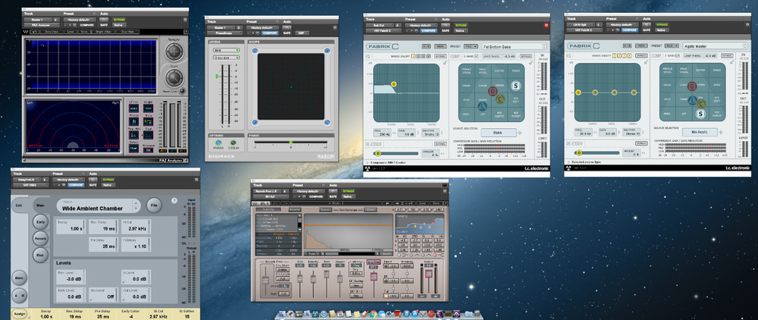Click the G node in Agstic Master compressor grid
Screen dimensions: 758x320
692,86
